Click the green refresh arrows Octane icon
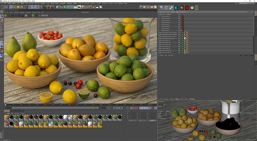This screenshot has height=141, width=257. 196,8
